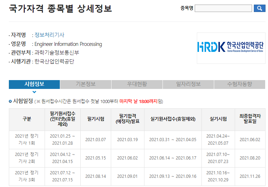Click the 정보처리기사 qualification name link

tap(50, 35)
